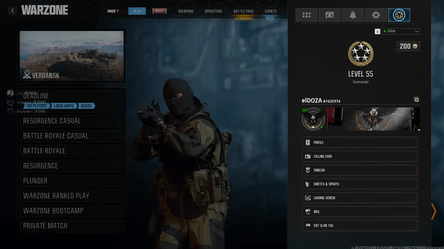Open the notifications bell icon
Viewport: 444px width, 249px height.
coord(353,15)
